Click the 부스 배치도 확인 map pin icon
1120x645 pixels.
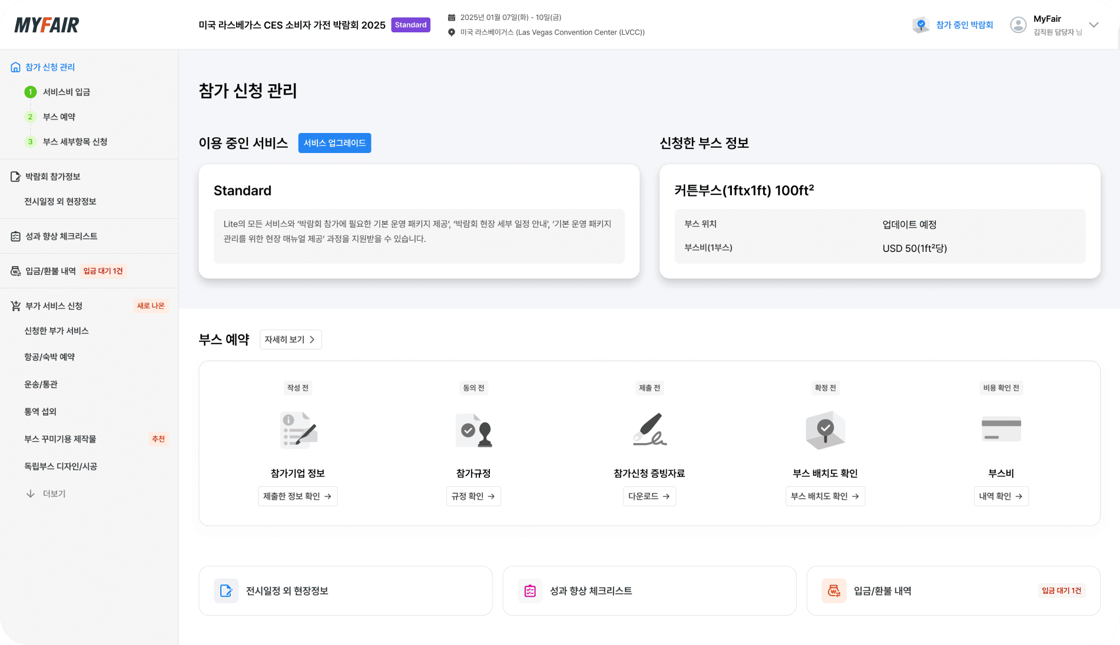[825, 430]
